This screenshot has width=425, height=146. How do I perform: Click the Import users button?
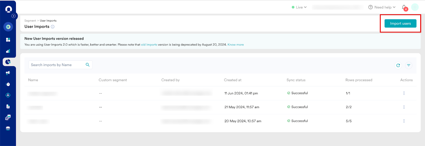(x=400, y=24)
